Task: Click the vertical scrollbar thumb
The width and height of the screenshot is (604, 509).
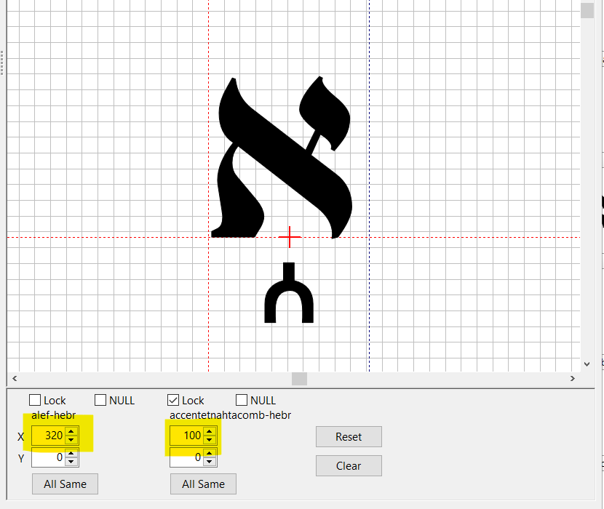Action: (587, 10)
